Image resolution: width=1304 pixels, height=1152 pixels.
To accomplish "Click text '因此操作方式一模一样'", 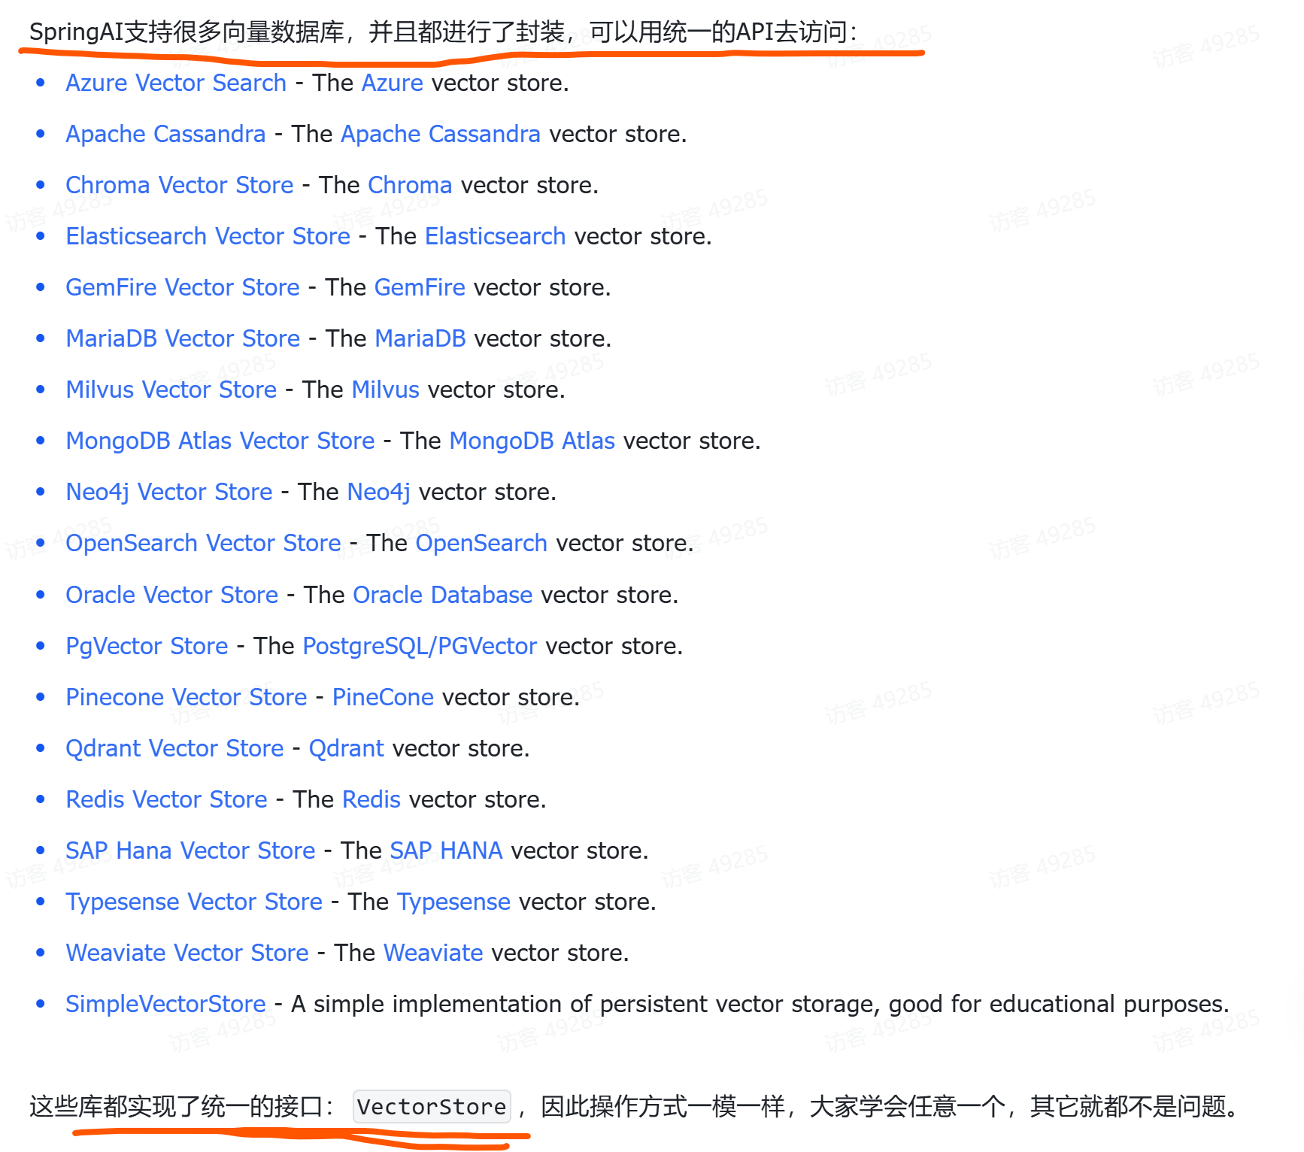I will [x=663, y=1106].
